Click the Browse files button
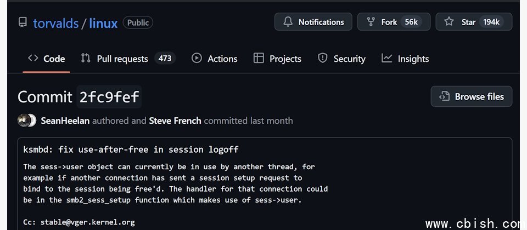Viewport: 527px width, 230px height. (x=472, y=96)
